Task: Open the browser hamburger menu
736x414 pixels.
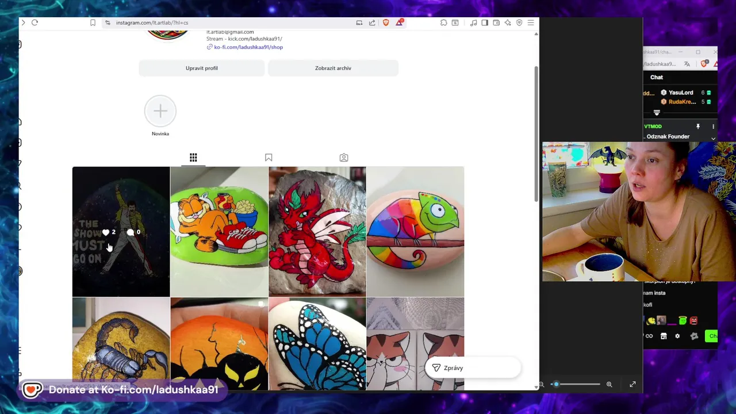Action: click(x=531, y=22)
